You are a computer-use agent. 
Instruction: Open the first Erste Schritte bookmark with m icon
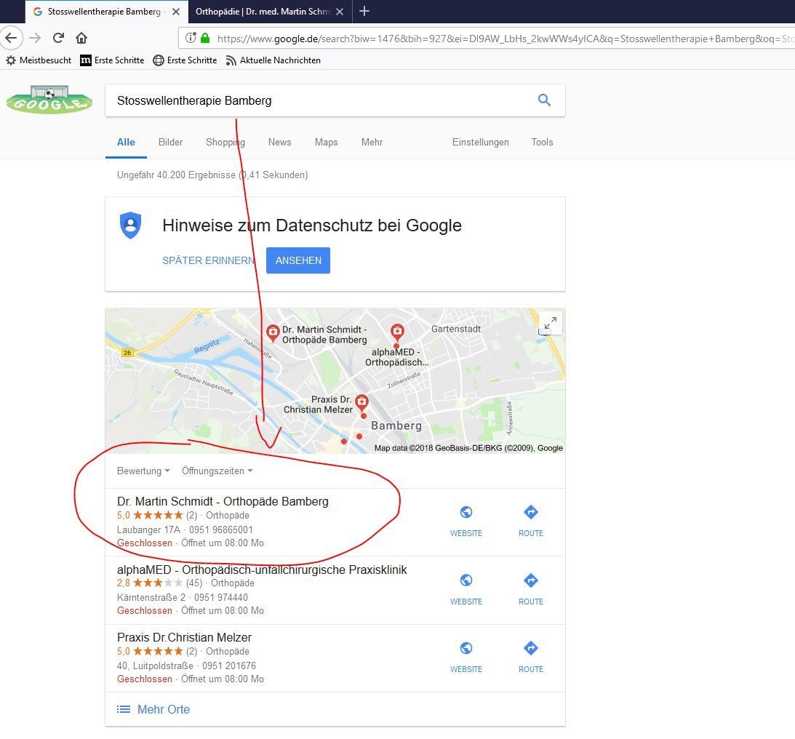click(113, 60)
